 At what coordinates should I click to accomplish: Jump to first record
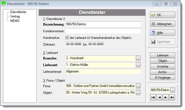[x=153, y=97]
